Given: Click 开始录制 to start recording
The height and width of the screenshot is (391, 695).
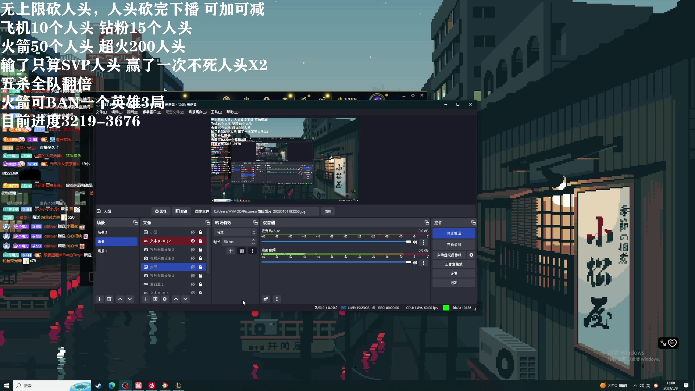Looking at the screenshot, I should coord(454,245).
